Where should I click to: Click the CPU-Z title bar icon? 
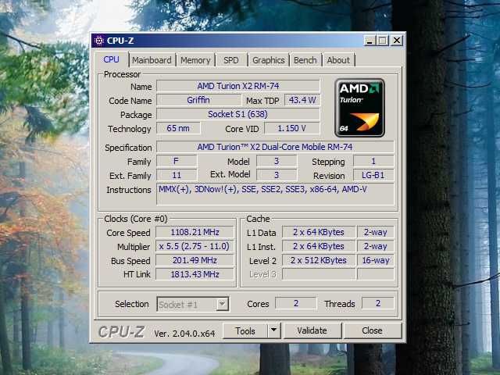(99, 41)
